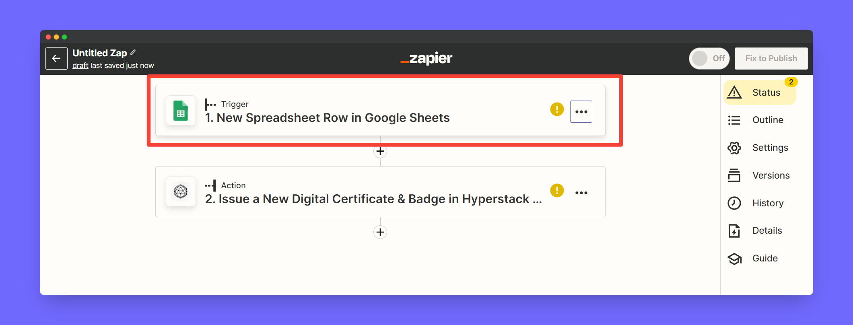Click the pencil icon to rename Untitled Zap
This screenshot has width=853, height=325.
click(x=133, y=53)
